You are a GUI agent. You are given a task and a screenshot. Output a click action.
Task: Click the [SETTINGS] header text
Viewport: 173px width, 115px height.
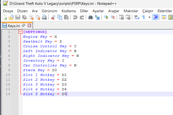35,32
